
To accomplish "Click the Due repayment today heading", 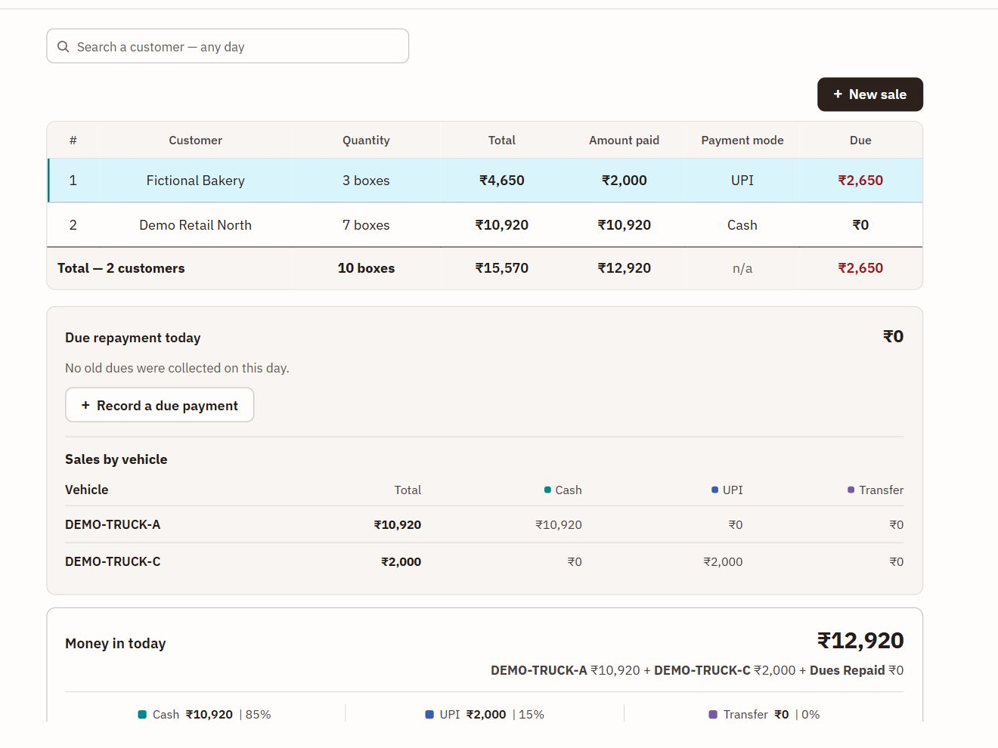I will click(133, 338).
